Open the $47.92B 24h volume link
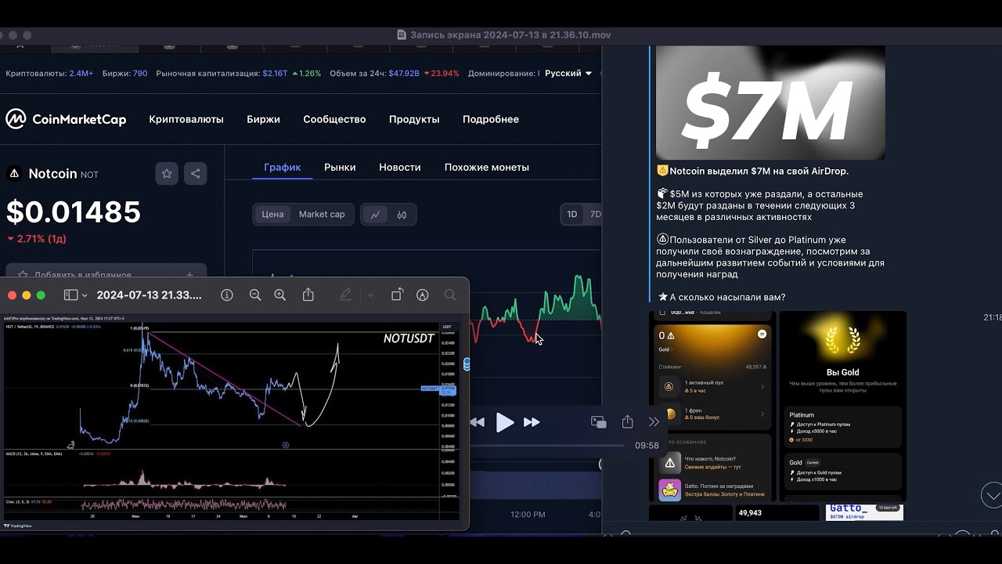Image resolution: width=1002 pixels, height=564 pixels. (x=404, y=73)
